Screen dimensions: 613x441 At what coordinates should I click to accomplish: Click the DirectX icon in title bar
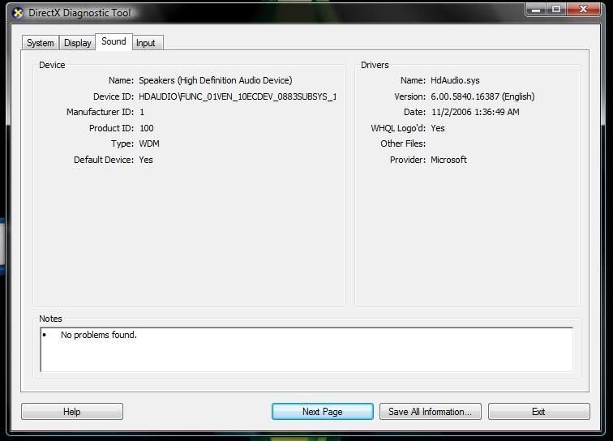coord(18,13)
